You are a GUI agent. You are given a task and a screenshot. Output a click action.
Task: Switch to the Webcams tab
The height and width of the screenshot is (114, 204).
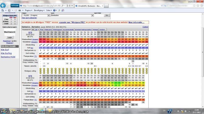(x=48, y=30)
